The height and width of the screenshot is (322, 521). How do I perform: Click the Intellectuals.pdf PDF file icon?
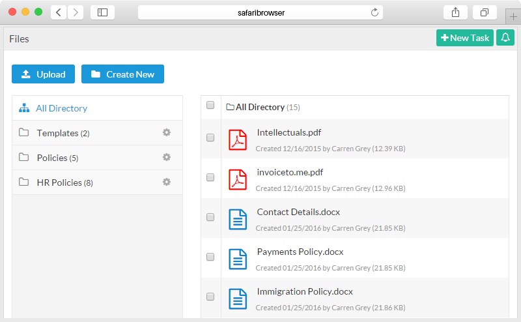point(238,139)
